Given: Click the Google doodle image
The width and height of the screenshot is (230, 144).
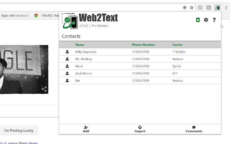Looking at the screenshot, I should (24, 69).
